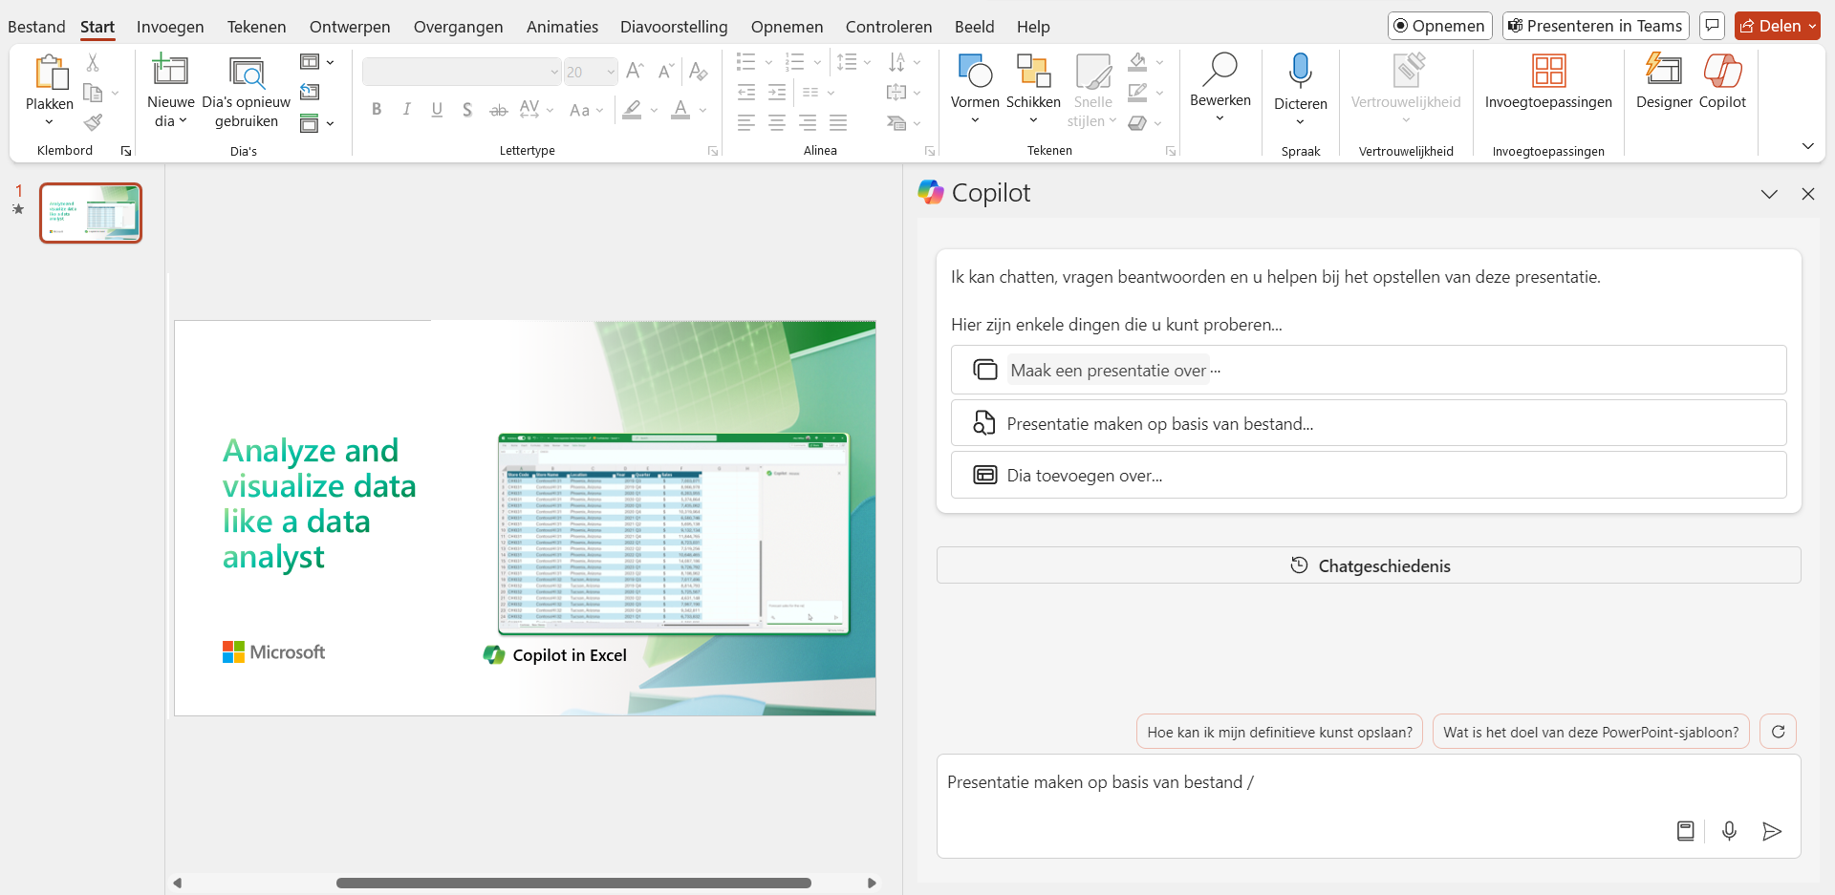This screenshot has height=895, width=1835.
Task: Click the Knippen scissors icon
Action: 93,63
